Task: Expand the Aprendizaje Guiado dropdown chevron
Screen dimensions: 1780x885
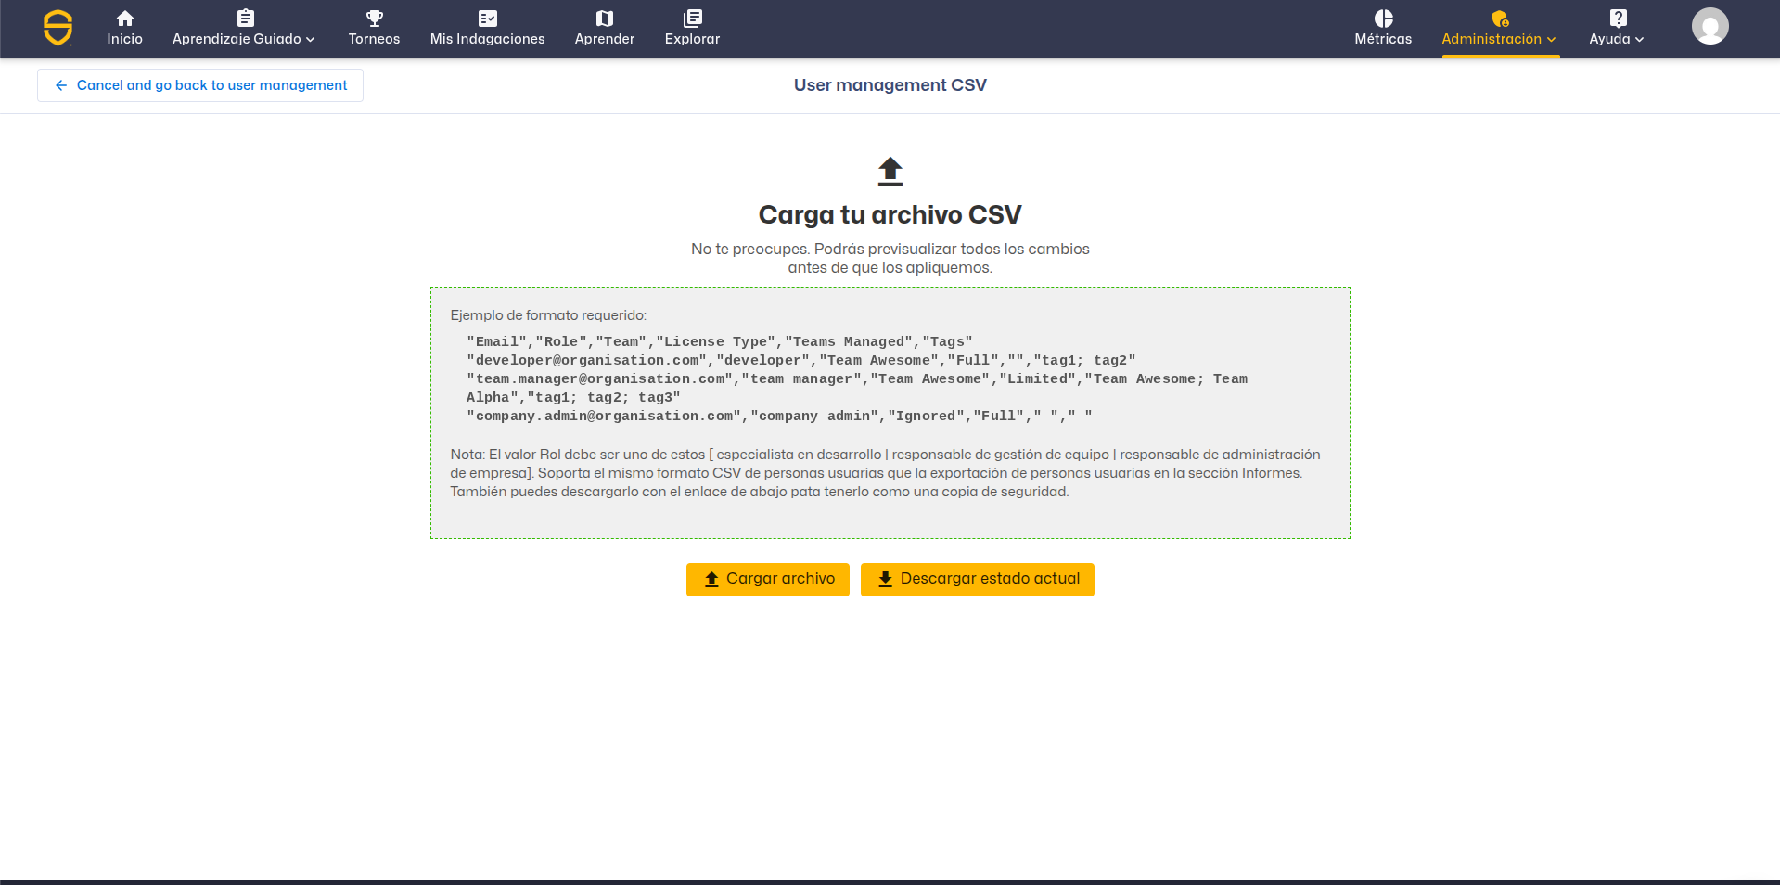Action: (x=311, y=40)
